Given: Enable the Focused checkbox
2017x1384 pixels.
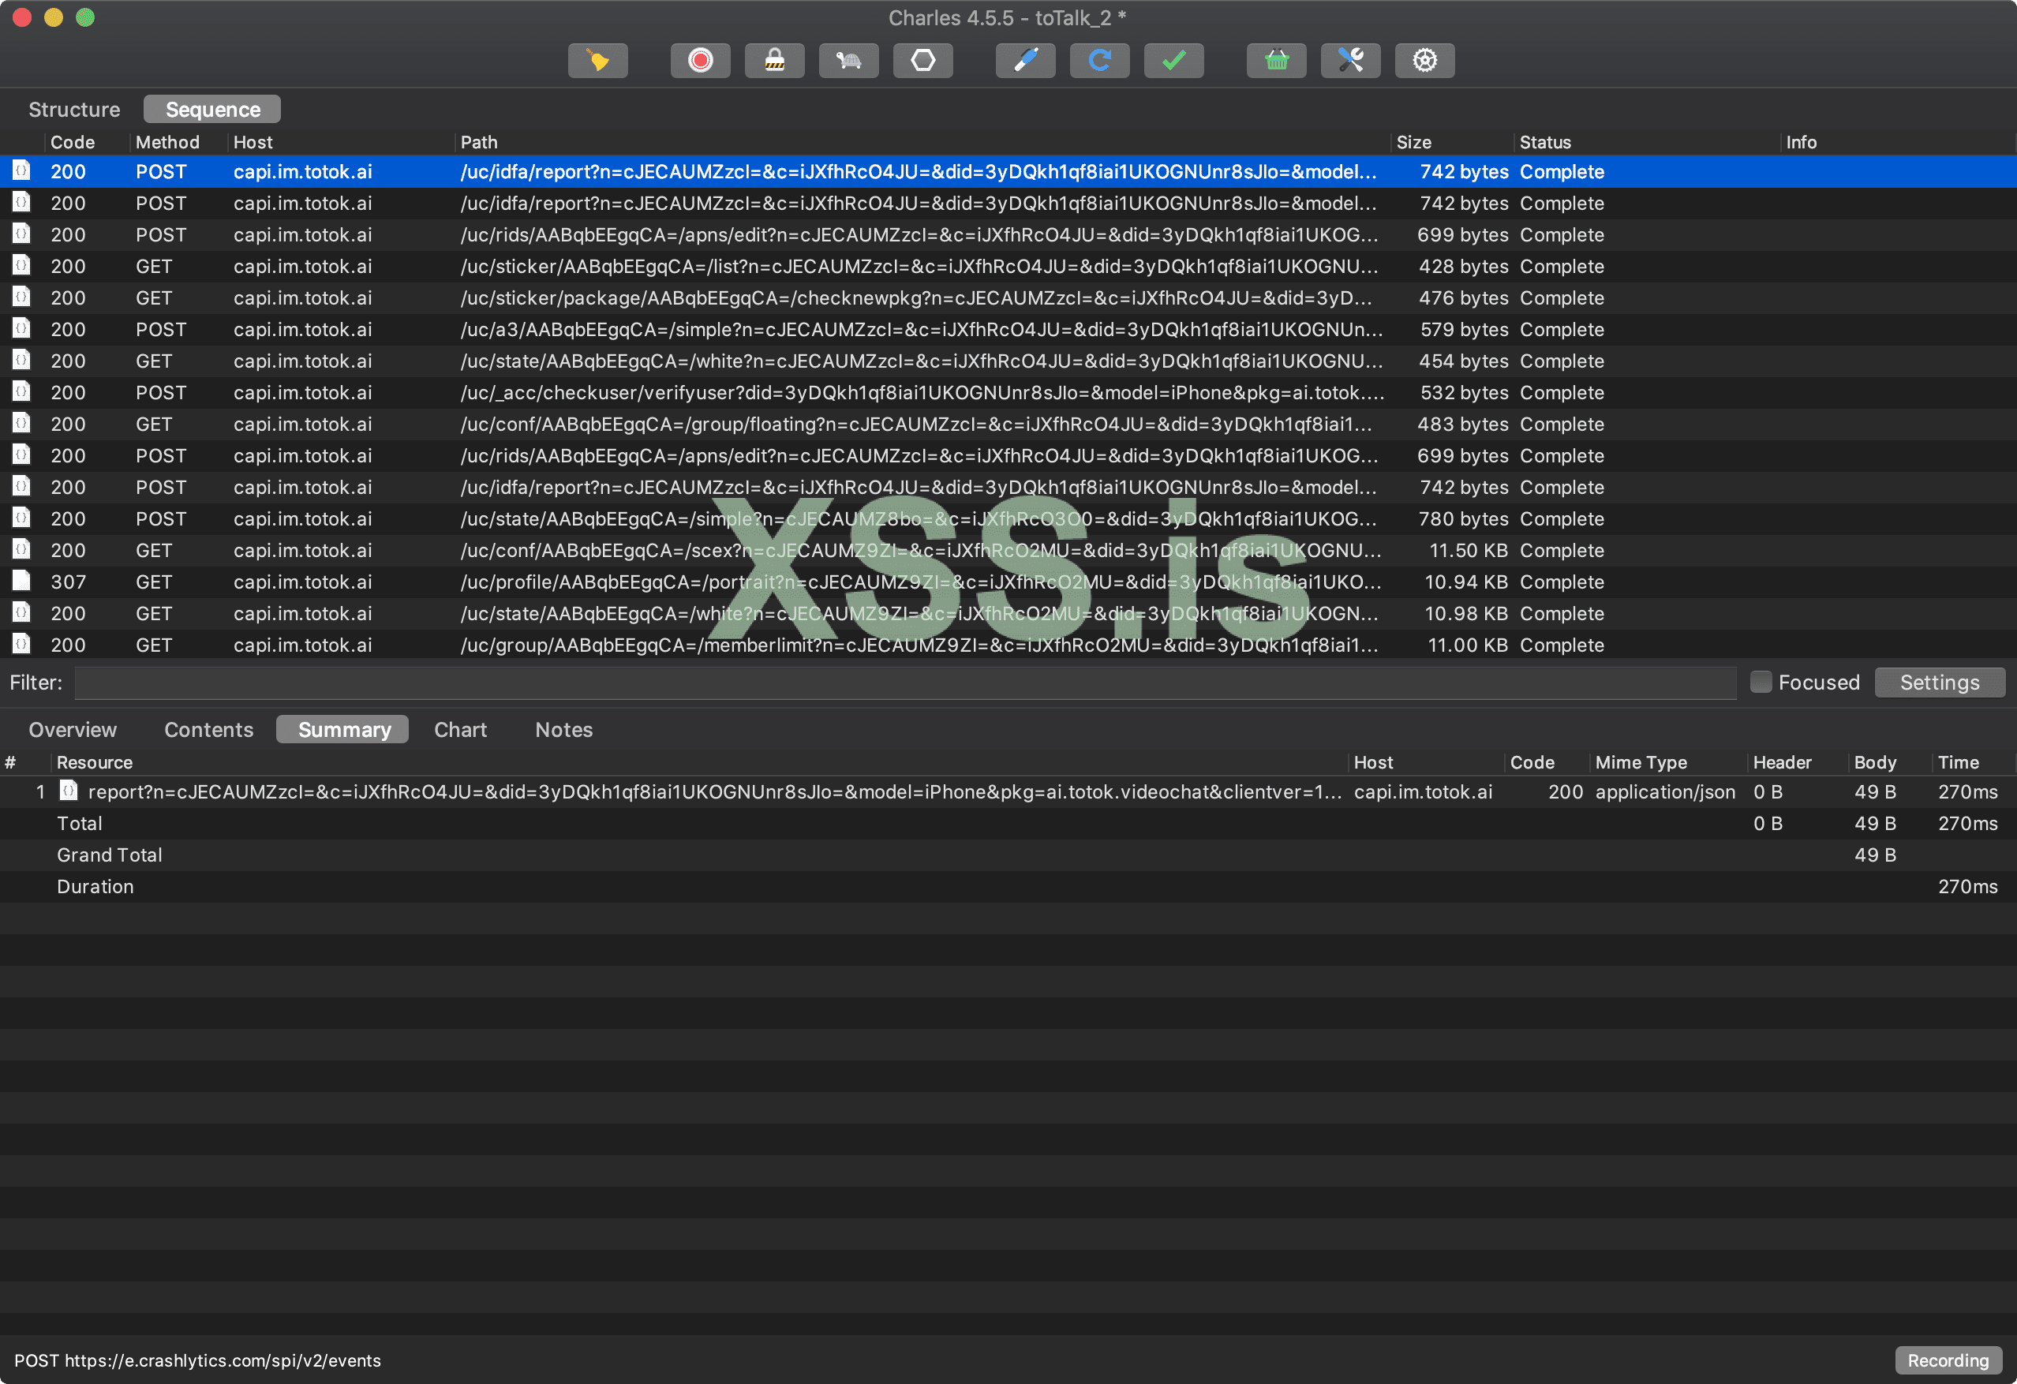Looking at the screenshot, I should coord(1760,682).
